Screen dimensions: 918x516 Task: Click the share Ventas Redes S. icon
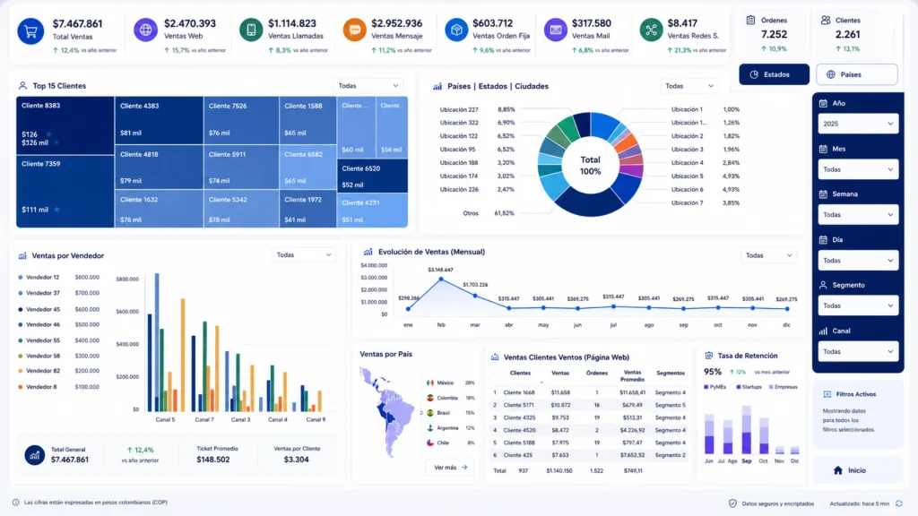(x=651, y=30)
